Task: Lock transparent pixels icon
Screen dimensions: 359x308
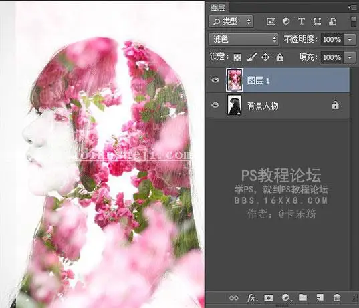Action: (237, 57)
